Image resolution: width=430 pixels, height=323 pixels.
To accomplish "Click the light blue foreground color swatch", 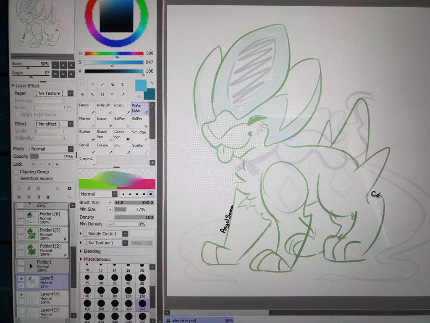I will [141, 85].
